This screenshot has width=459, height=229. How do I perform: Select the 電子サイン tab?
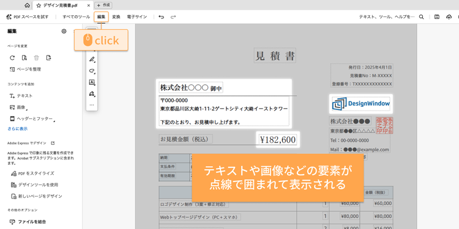click(137, 17)
